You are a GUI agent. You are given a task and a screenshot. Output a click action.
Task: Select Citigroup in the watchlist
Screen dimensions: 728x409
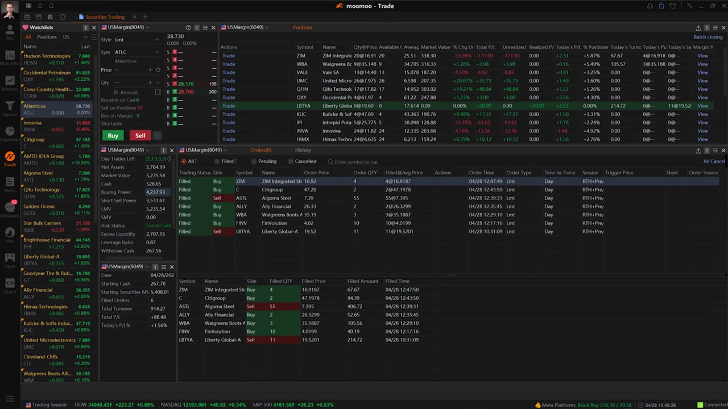[x=56, y=143]
